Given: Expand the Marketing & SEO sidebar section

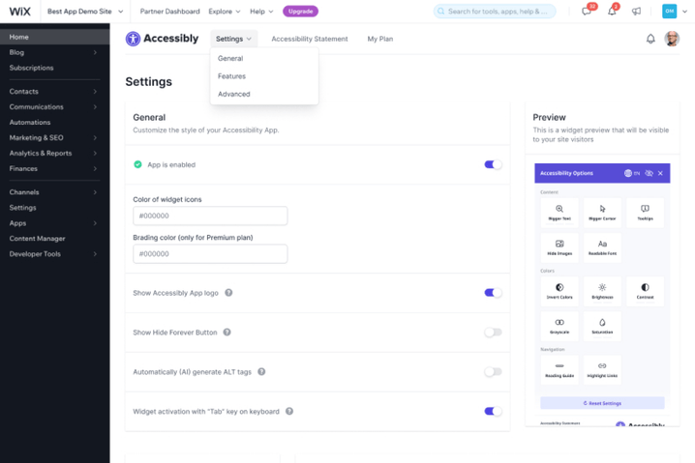Looking at the screenshot, I should [x=53, y=138].
